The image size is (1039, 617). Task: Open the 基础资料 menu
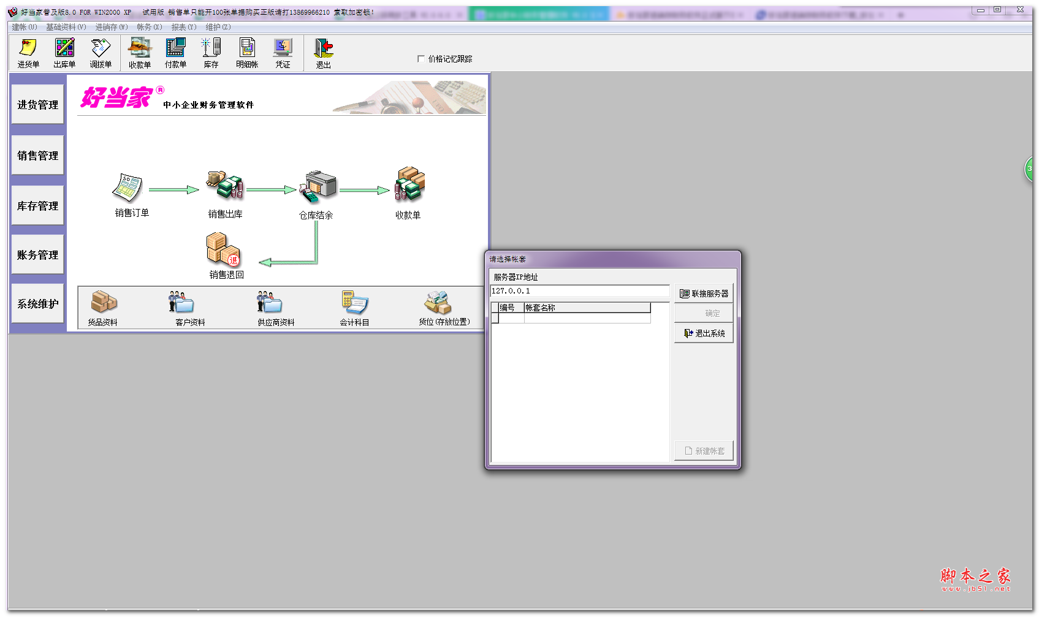coord(66,27)
